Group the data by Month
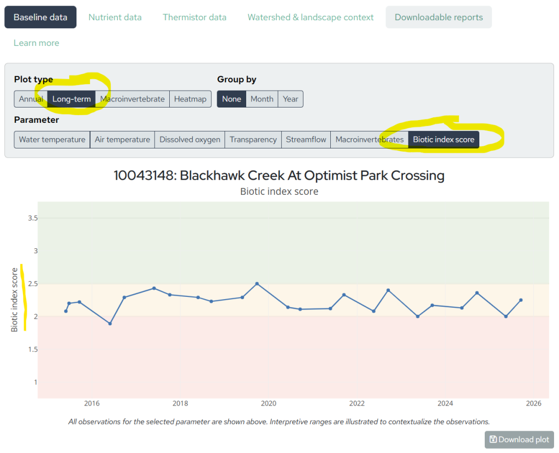Viewport: 559px width, 453px height. pos(261,99)
